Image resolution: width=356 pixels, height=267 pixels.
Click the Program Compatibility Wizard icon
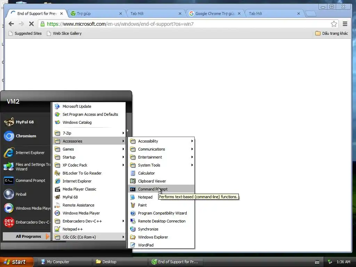[133, 213]
